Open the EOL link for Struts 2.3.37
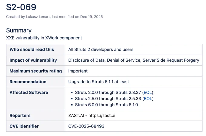 148,92
